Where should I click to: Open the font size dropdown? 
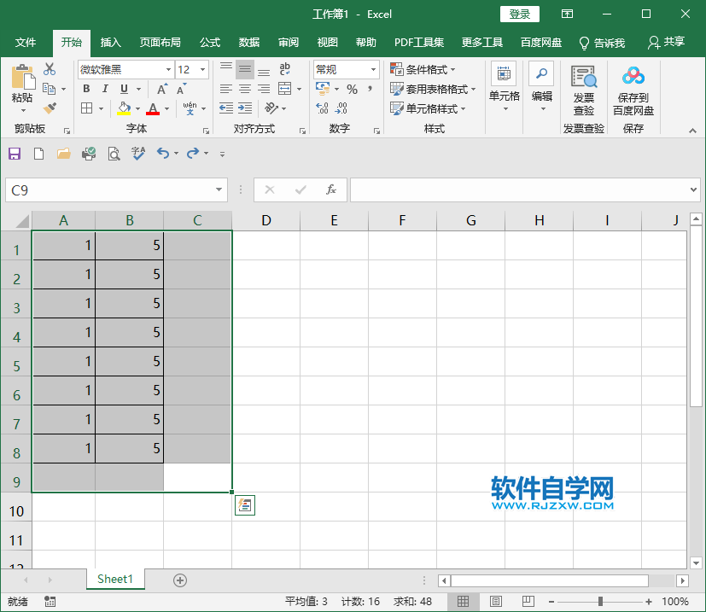tap(201, 69)
